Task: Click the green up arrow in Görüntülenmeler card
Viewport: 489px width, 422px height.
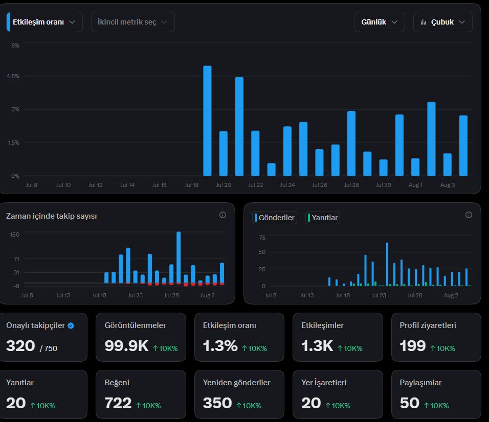Action: (x=155, y=348)
